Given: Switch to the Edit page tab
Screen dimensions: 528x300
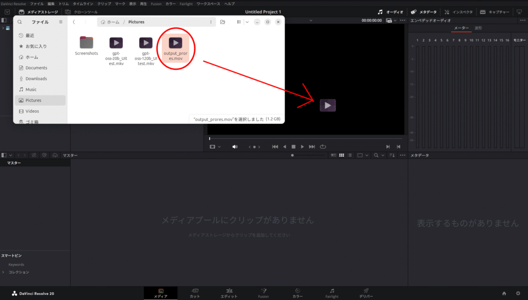Looking at the screenshot, I should coord(229,293).
